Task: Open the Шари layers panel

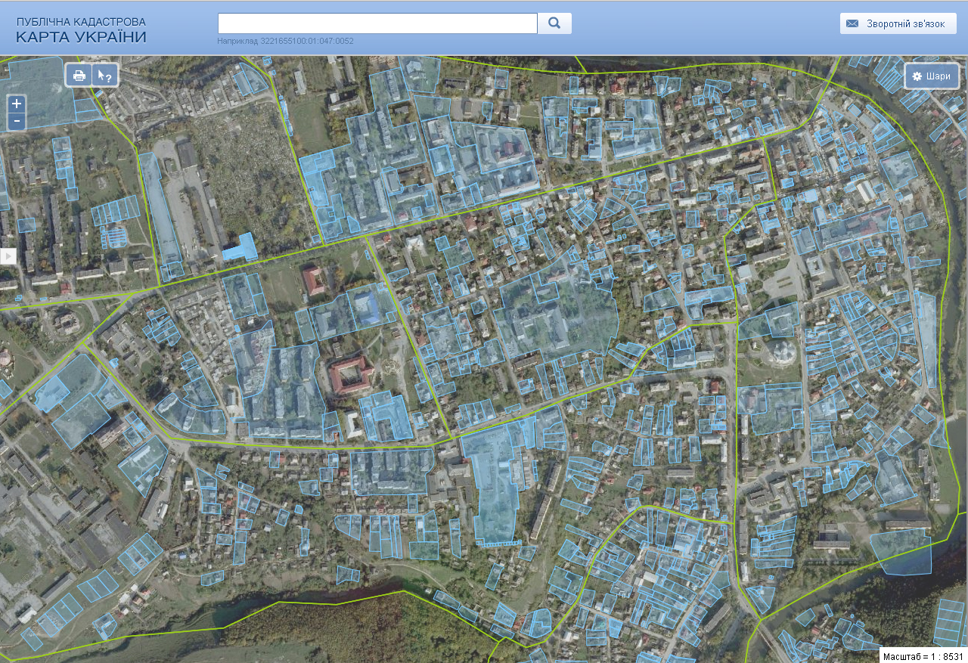Action: coord(932,76)
